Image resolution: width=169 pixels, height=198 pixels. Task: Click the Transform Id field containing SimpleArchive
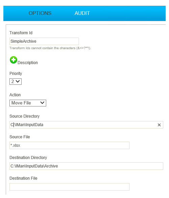pyautogui.click(x=44, y=41)
